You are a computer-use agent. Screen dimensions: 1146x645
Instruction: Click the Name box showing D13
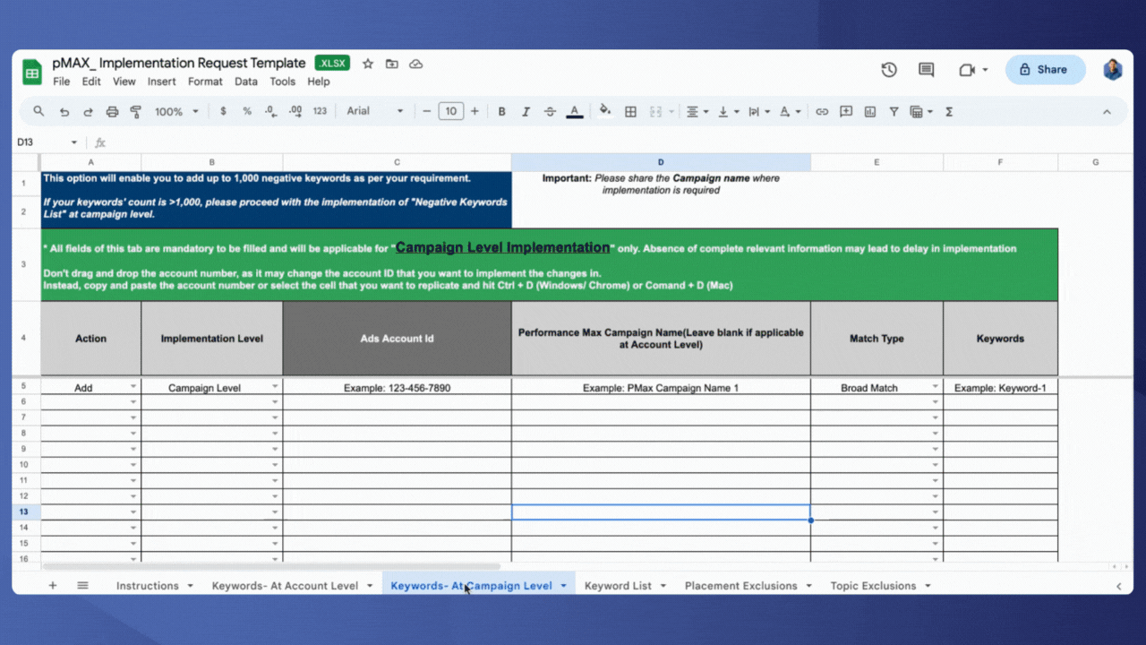point(47,142)
